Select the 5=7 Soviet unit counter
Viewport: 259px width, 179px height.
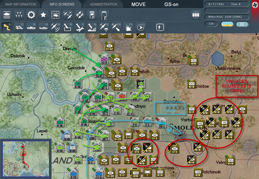tap(122, 172)
